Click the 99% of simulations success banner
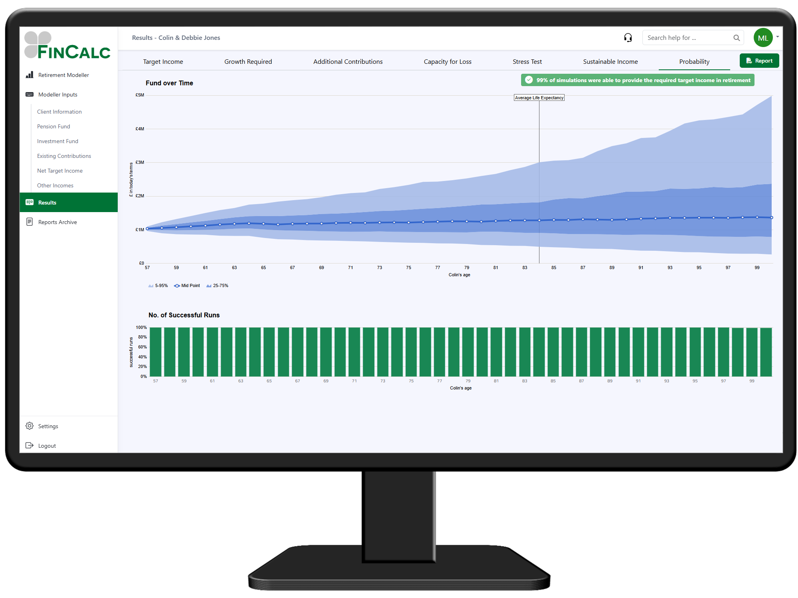 638,80
